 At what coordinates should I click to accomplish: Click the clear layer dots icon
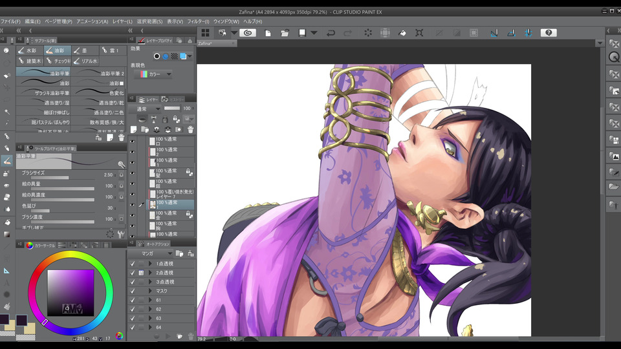tap(368, 33)
